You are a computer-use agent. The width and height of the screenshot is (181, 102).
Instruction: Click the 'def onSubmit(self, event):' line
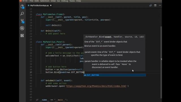57,80
